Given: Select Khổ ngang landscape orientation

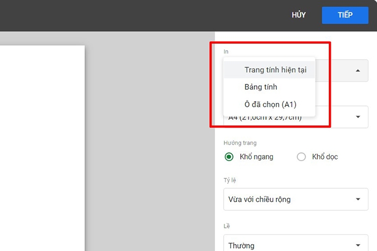Looking at the screenshot, I should pos(229,157).
